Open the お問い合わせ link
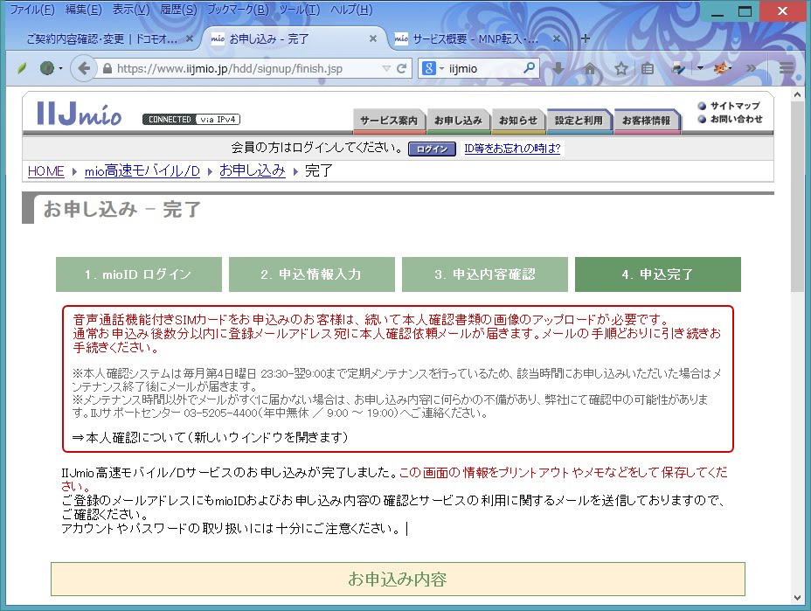Image resolution: width=811 pixels, height=611 pixels. (736, 119)
